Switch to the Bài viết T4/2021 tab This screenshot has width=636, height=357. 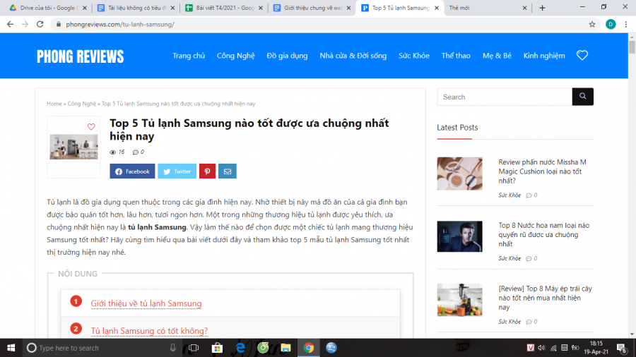(x=224, y=8)
